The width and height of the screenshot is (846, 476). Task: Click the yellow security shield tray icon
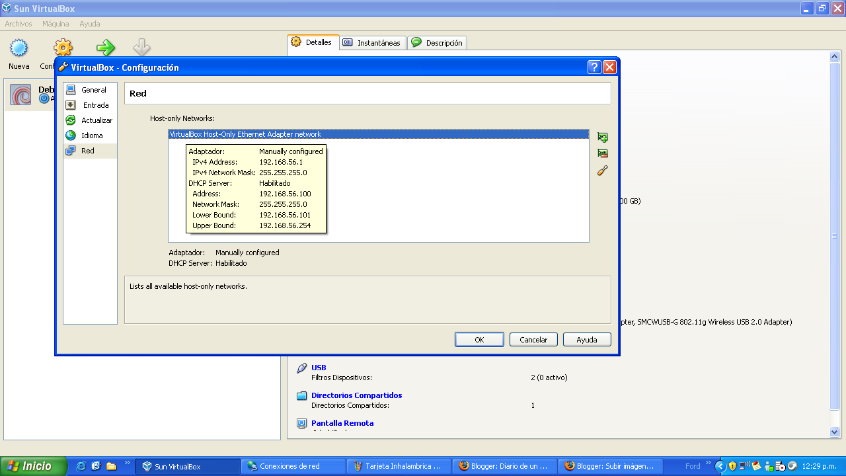click(x=732, y=466)
